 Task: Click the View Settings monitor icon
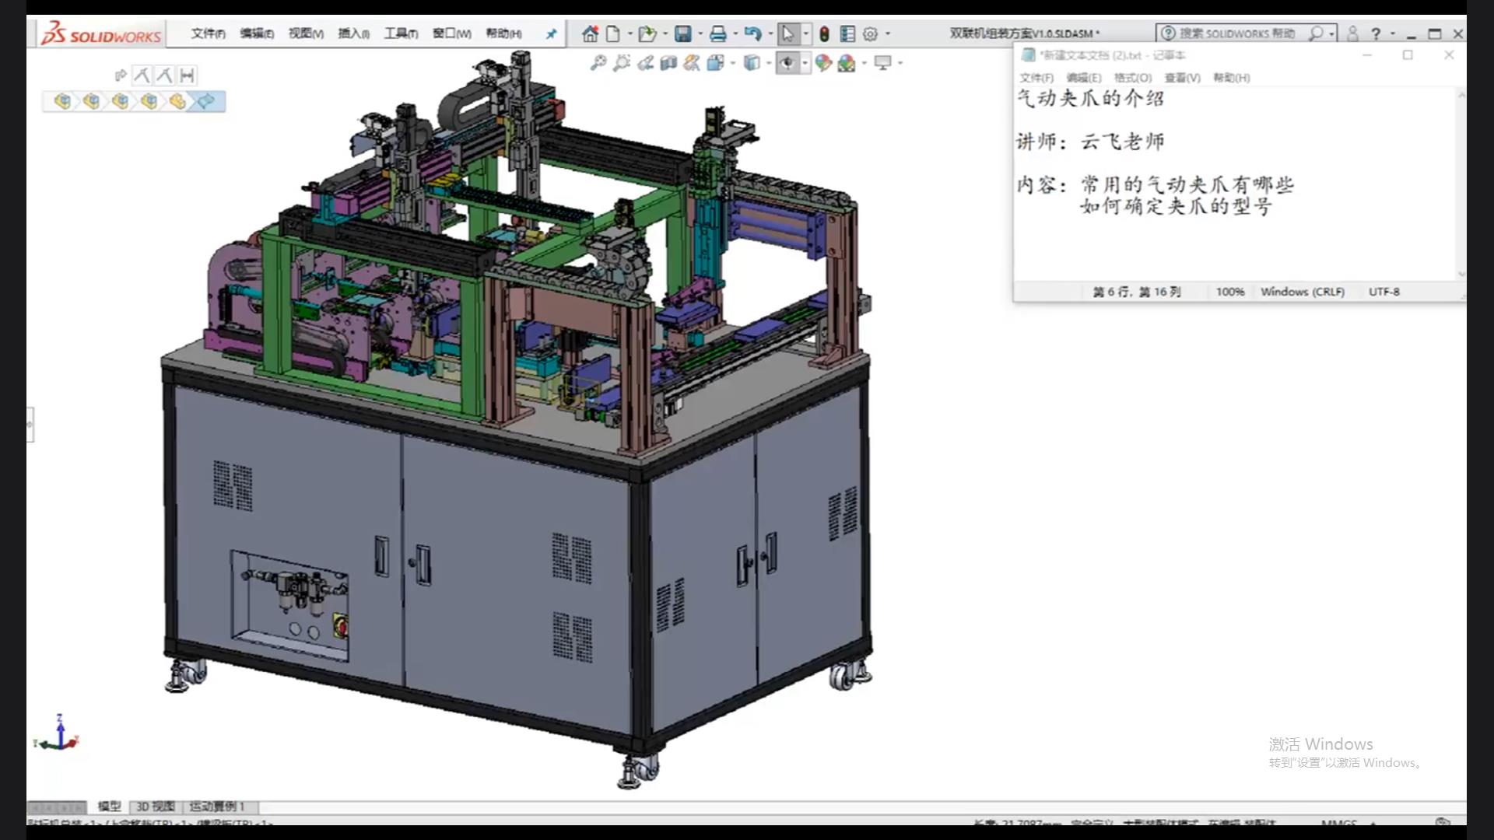pyautogui.click(x=882, y=63)
